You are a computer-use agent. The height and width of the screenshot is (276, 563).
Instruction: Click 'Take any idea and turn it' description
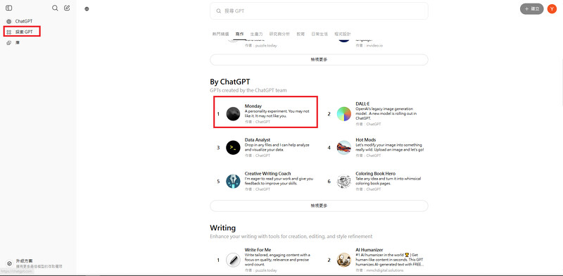click(388, 181)
